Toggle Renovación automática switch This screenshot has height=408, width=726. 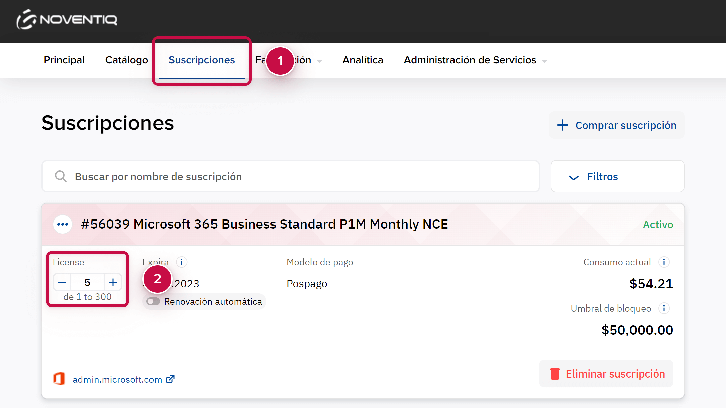click(153, 301)
